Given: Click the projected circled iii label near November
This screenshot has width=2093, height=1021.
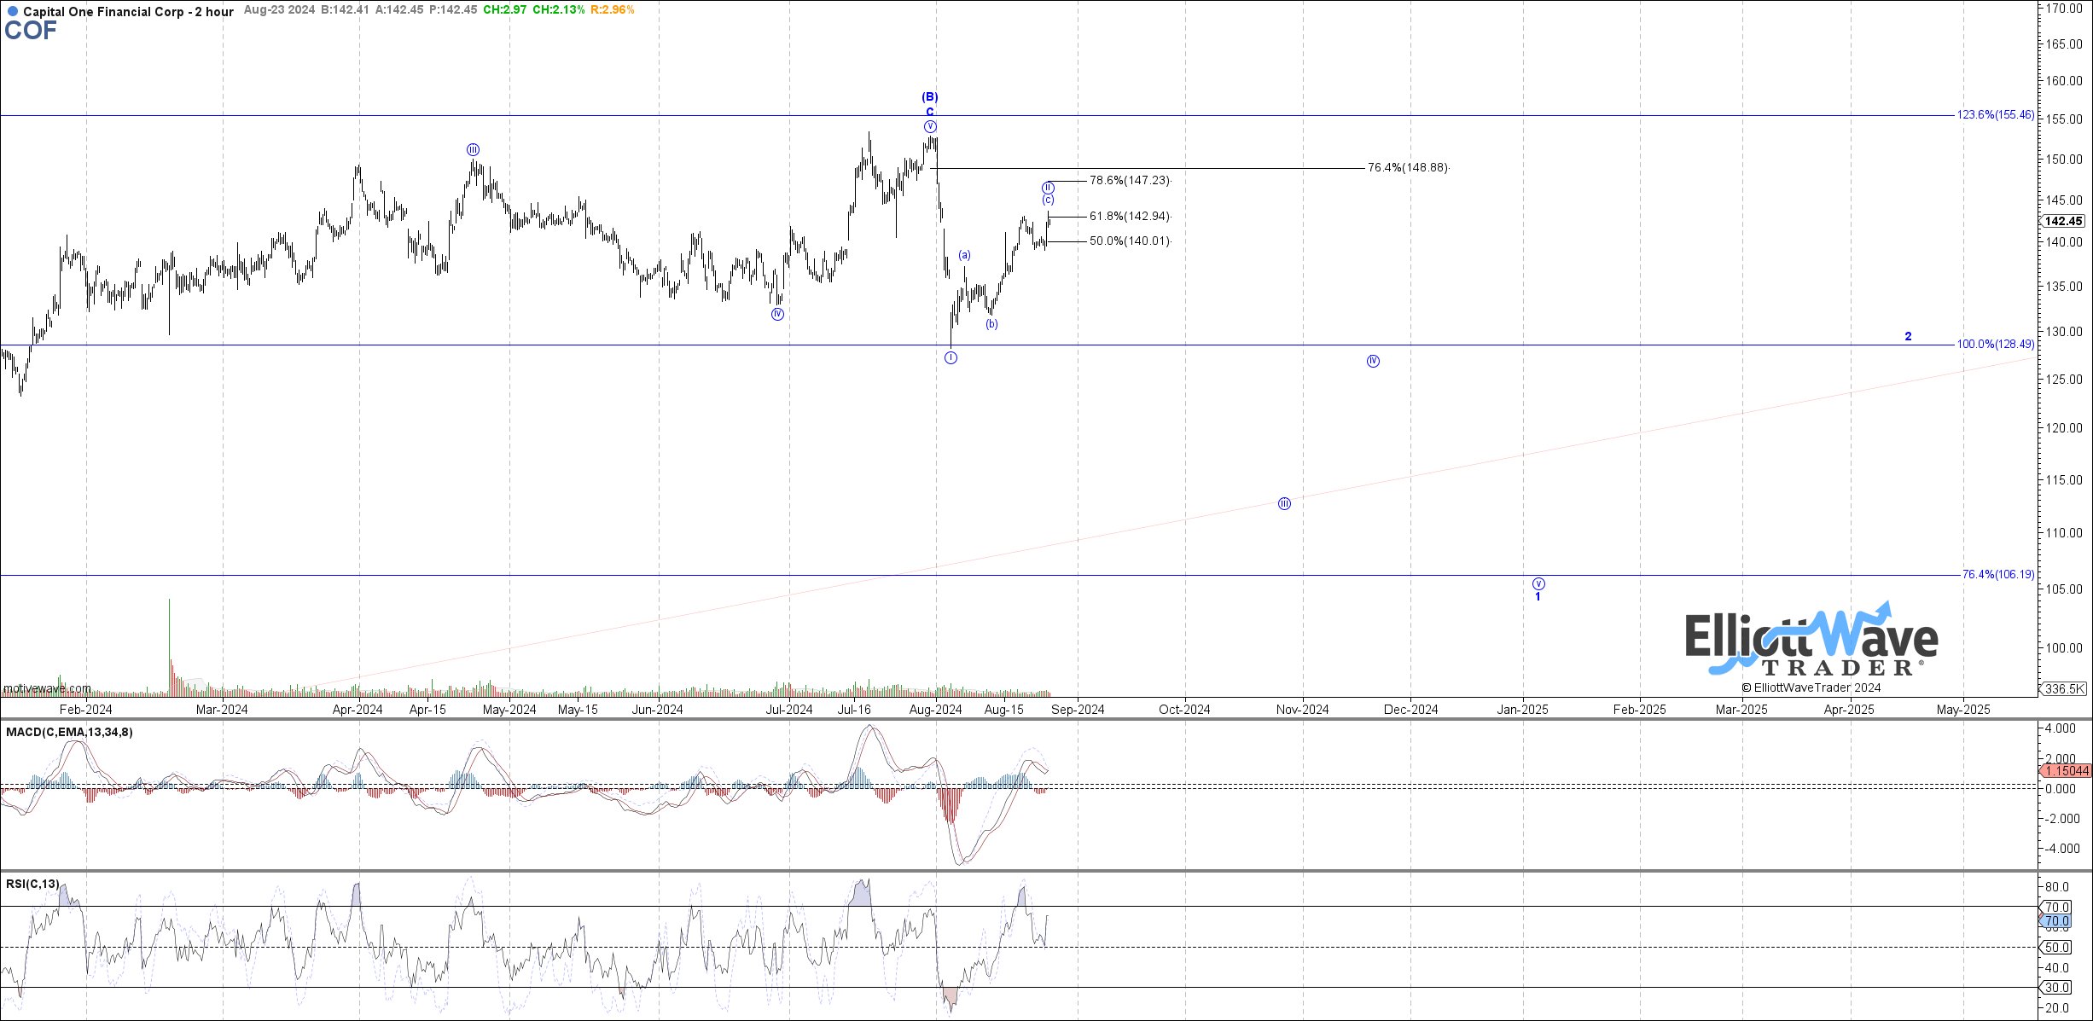Looking at the screenshot, I should pyautogui.click(x=1284, y=504).
